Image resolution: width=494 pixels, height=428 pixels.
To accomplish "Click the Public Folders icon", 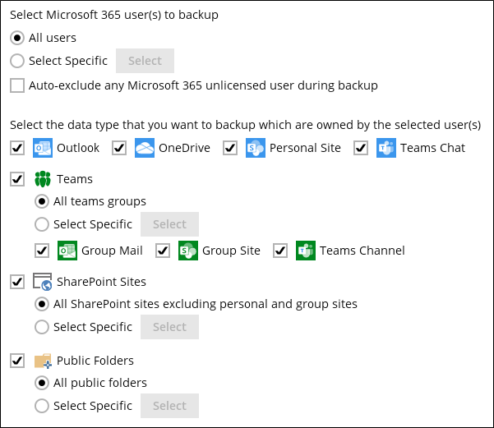I will click(43, 361).
